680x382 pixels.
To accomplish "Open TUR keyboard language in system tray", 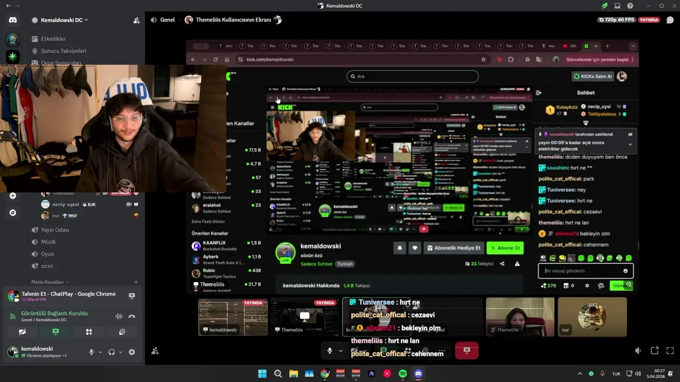I will pos(616,374).
